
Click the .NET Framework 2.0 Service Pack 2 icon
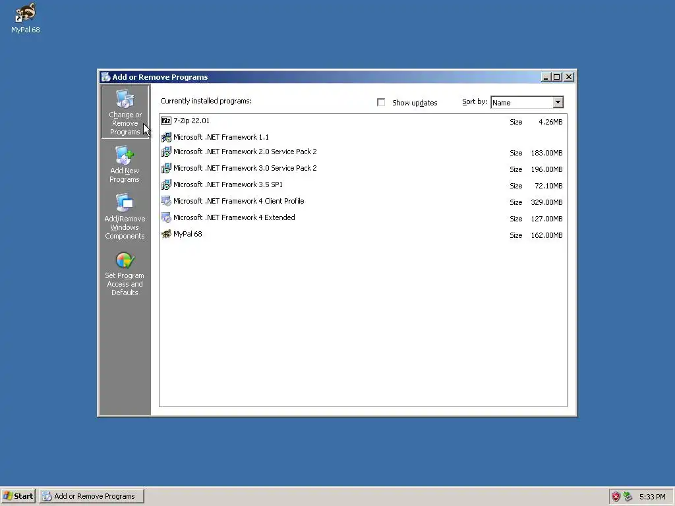pos(165,152)
